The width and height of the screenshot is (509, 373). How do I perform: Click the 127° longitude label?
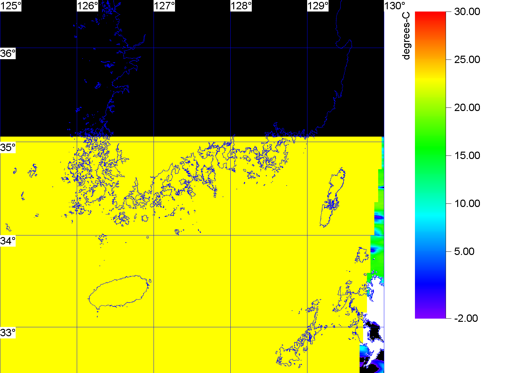point(164,6)
